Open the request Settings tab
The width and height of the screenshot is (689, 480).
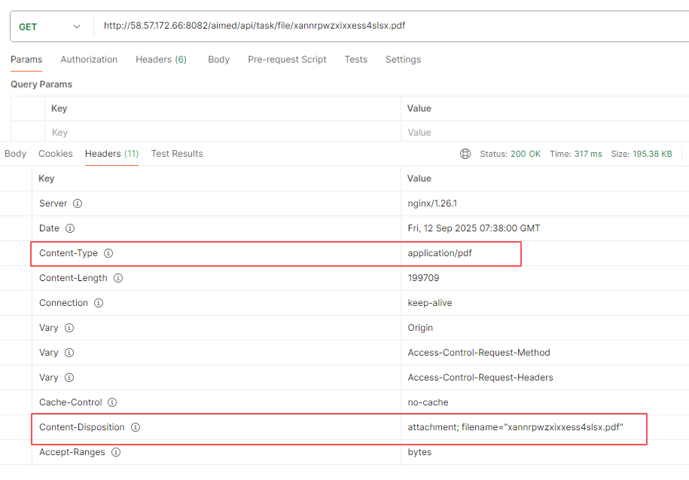403,60
